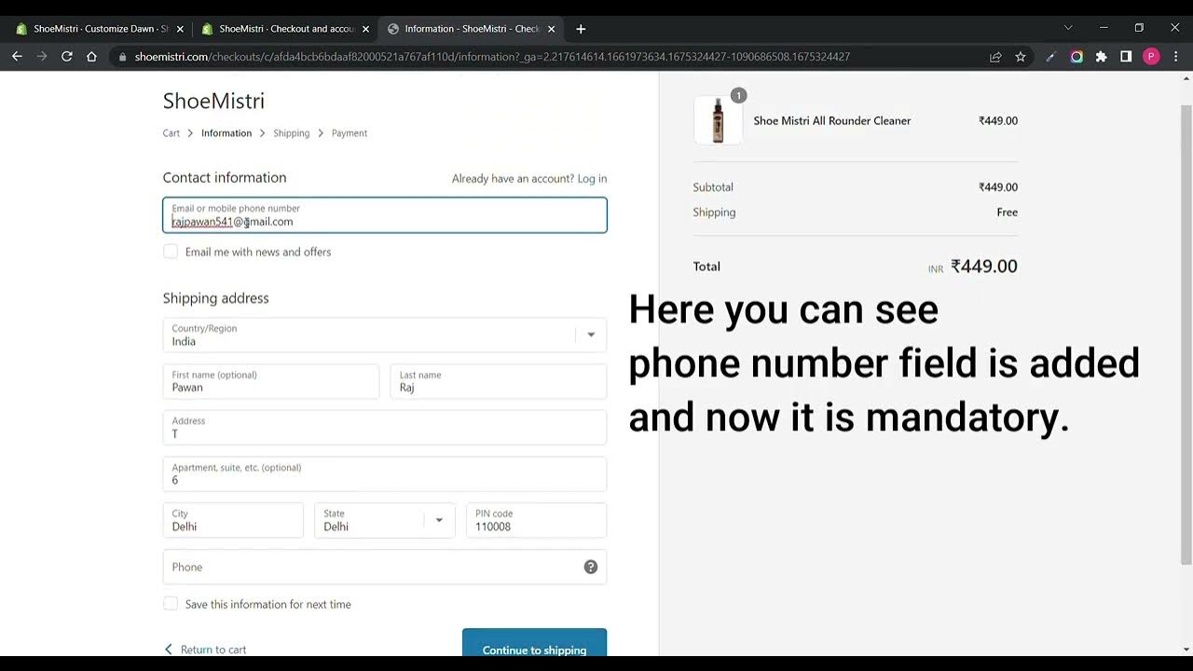Open the Chrome extensions puzzle icon
This screenshot has height=671, width=1193.
coord(1102,57)
